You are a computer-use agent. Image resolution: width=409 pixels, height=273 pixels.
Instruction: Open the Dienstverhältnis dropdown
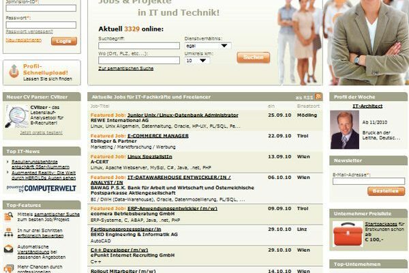(x=208, y=46)
